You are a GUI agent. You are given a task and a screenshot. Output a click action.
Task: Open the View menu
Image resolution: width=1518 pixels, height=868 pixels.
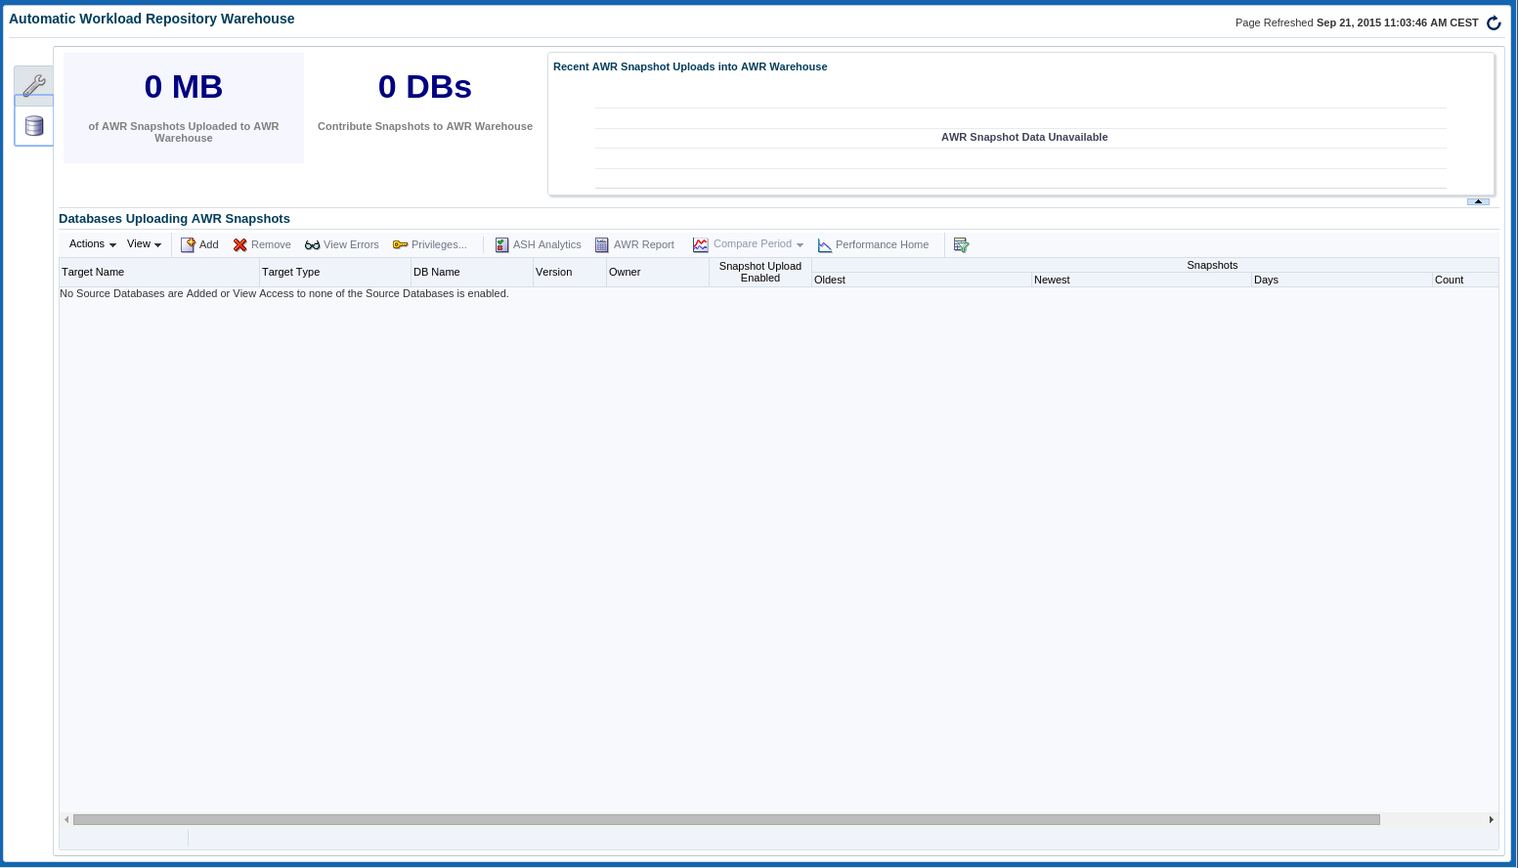tap(144, 244)
